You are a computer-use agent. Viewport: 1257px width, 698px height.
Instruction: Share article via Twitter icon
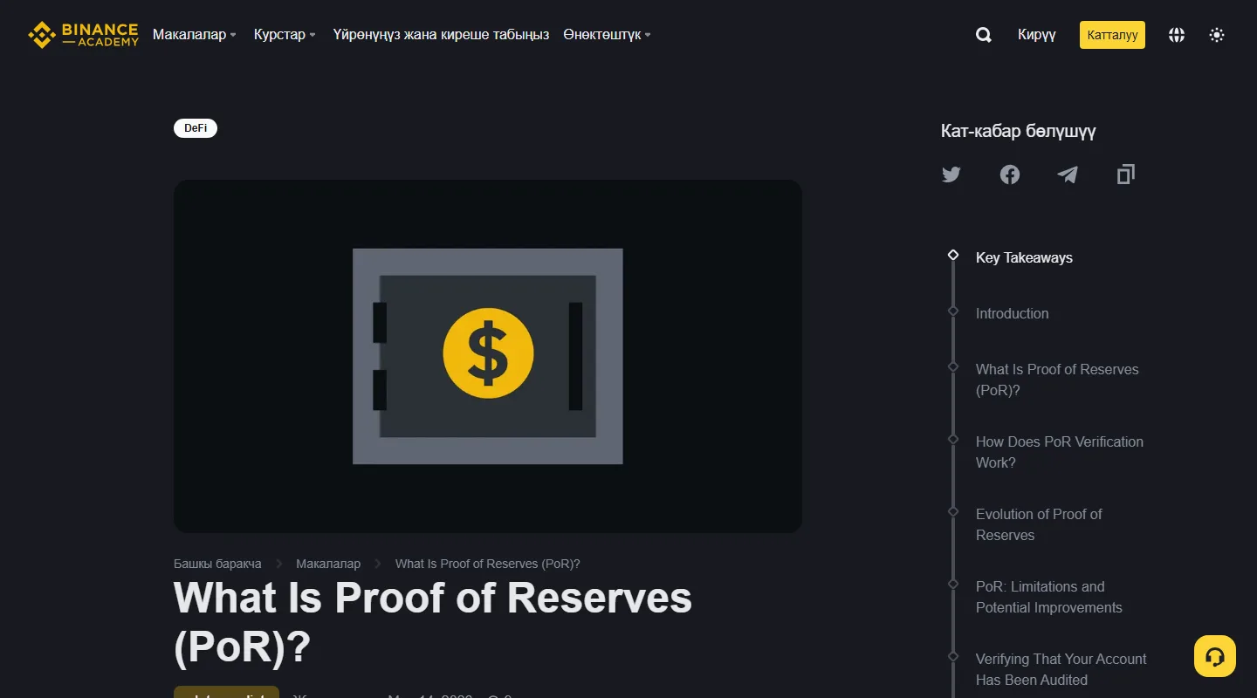[951, 174]
